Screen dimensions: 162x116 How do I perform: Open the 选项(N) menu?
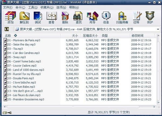61,8
